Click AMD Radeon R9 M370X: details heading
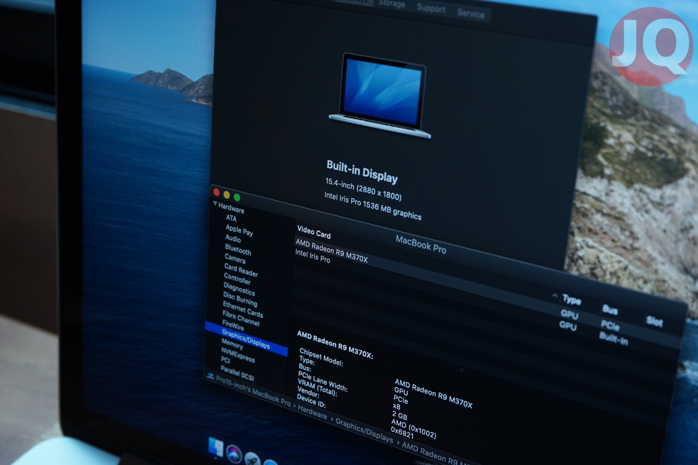The height and width of the screenshot is (465, 698). (335, 344)
